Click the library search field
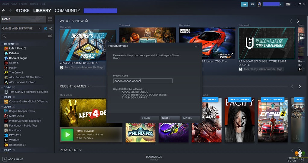 (27, 36)
